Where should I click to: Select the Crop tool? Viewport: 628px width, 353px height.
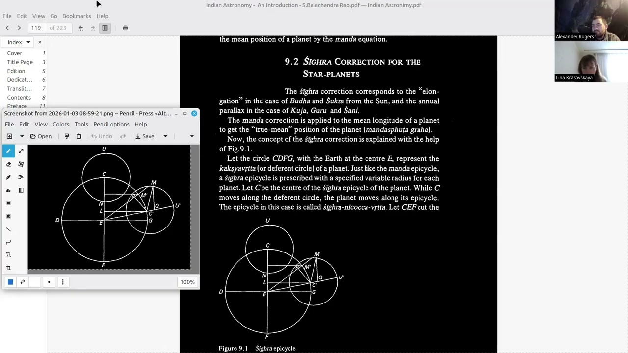pos(8,268)
